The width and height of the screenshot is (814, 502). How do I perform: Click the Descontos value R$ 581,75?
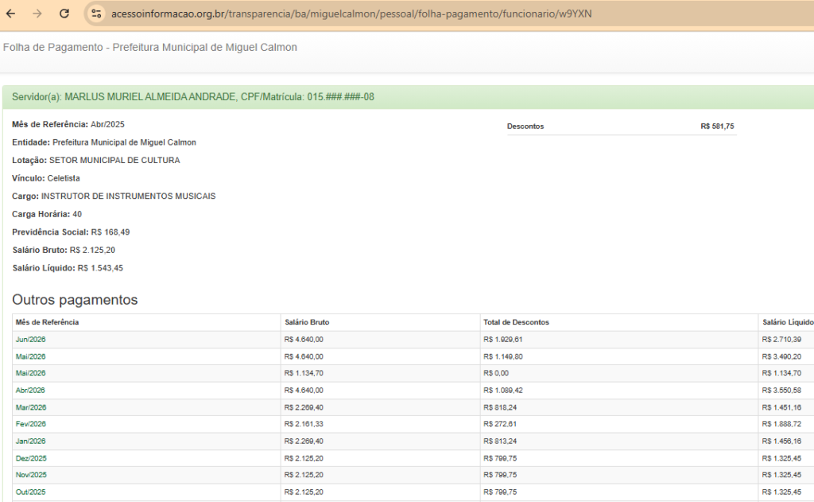(717, 126)
